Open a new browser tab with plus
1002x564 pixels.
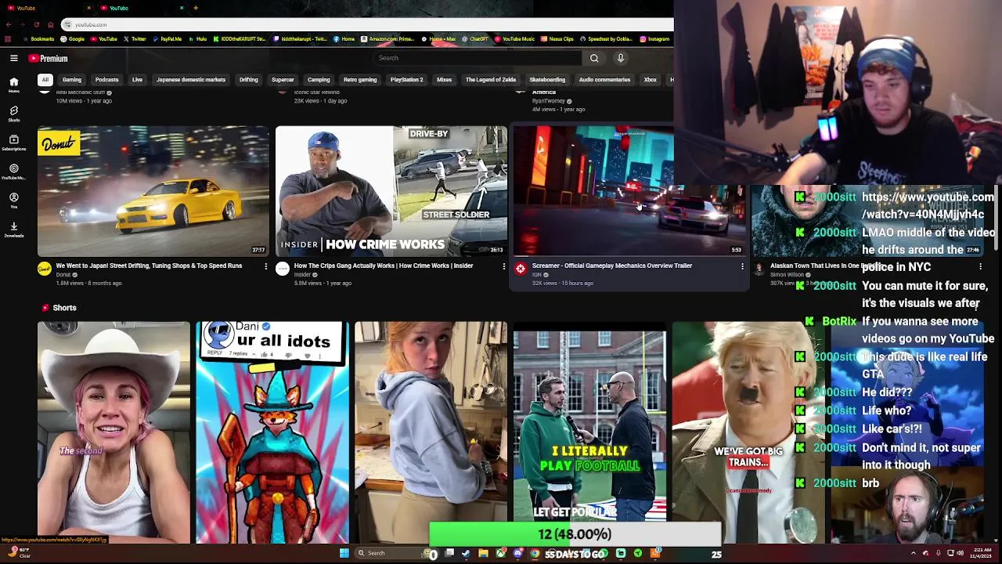(x=196, y=8)
